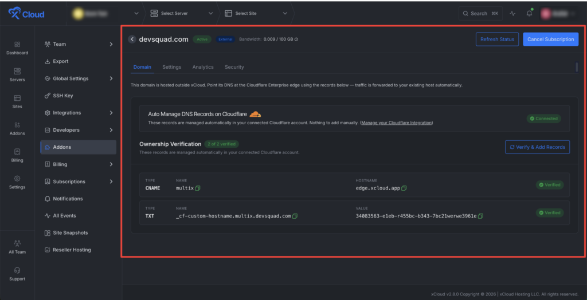Click the External badge

[225, 40]
